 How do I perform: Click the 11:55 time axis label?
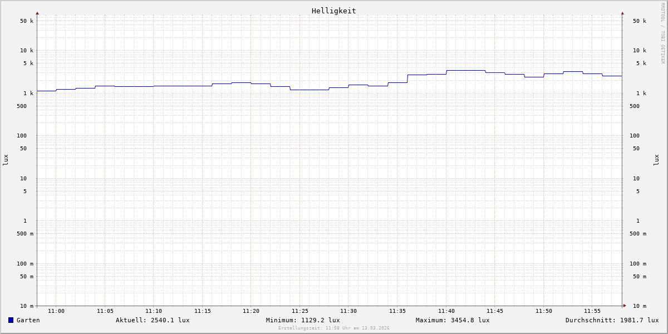click(592, 311)
